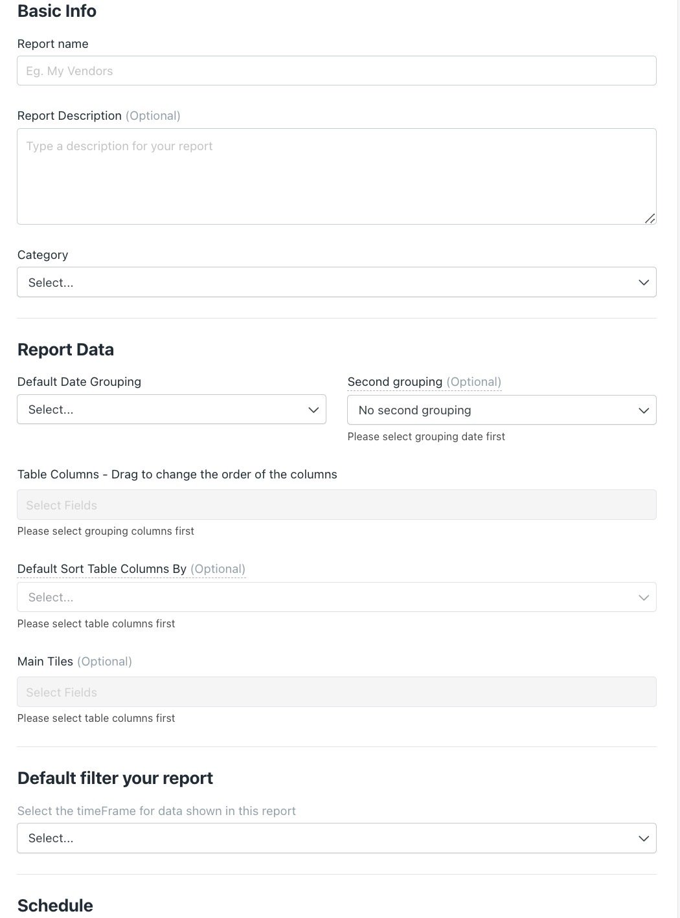Image resolution: width=680 pixels, height=918 pixels.
Task: Click the Report name input field
Action: click(336, 71)
